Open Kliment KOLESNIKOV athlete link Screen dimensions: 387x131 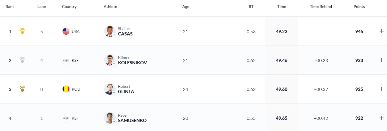click(x=132, y=63)
